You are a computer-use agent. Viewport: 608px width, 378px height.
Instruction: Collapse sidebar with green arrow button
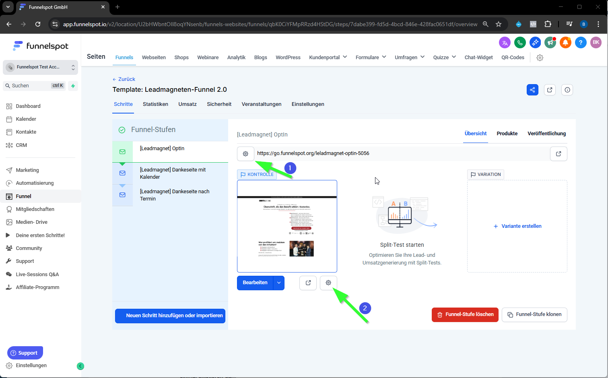tap(80, 366)
